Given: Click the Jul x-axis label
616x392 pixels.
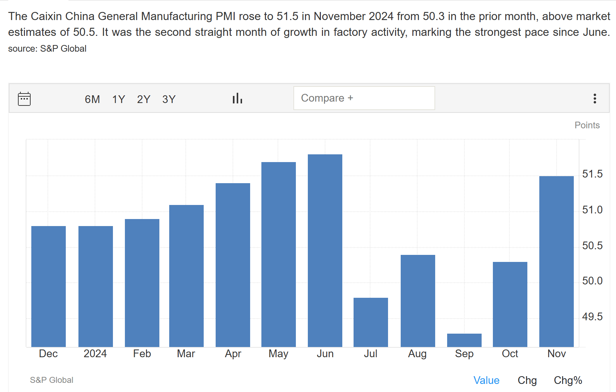Looking at the screenshot, I should 370,354.
